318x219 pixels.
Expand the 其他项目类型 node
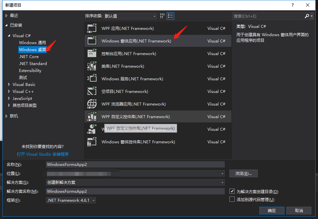(x=9, y=105)
